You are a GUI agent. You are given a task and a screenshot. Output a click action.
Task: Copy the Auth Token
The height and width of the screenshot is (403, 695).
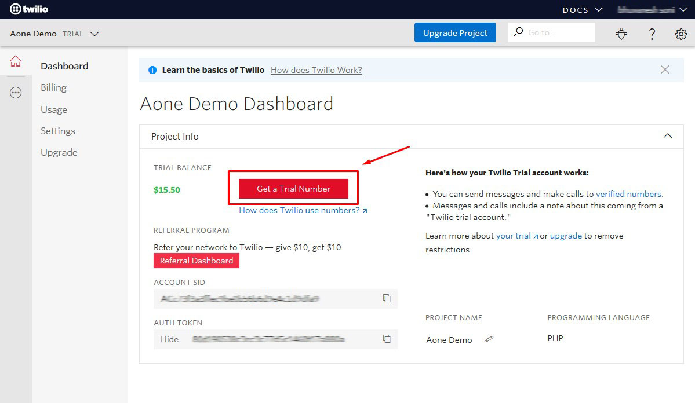(x=387, y=339)
